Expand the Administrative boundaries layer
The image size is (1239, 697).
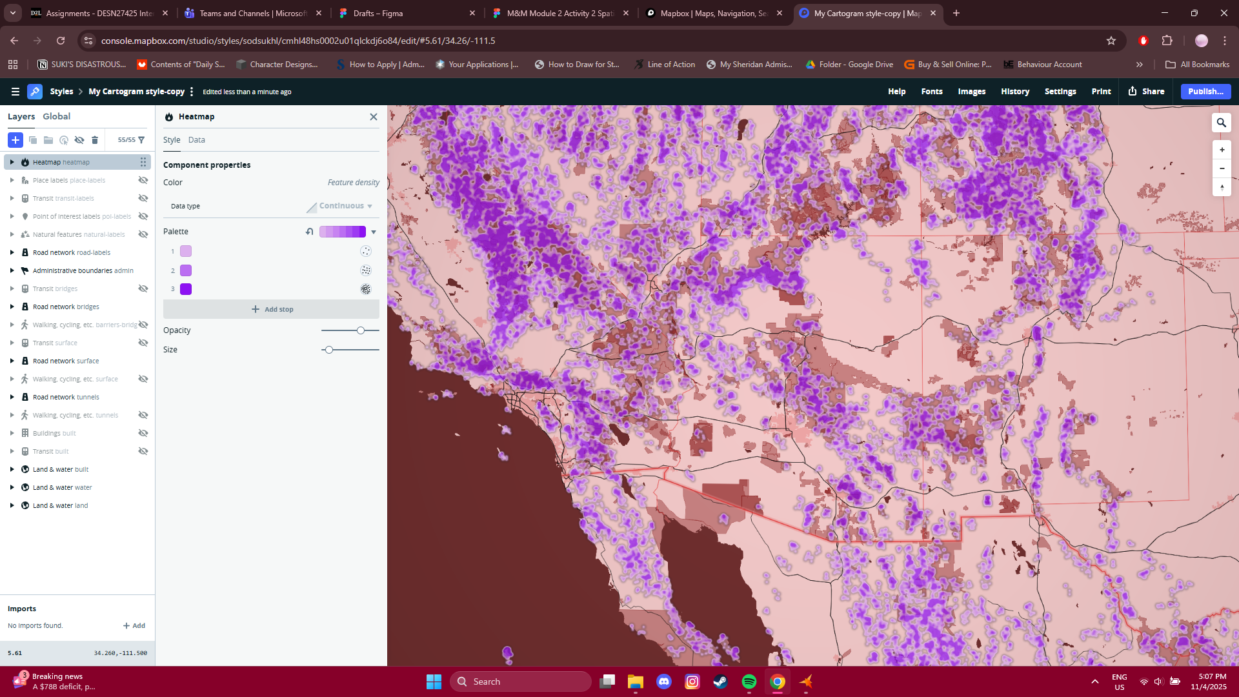pos(14,270)
